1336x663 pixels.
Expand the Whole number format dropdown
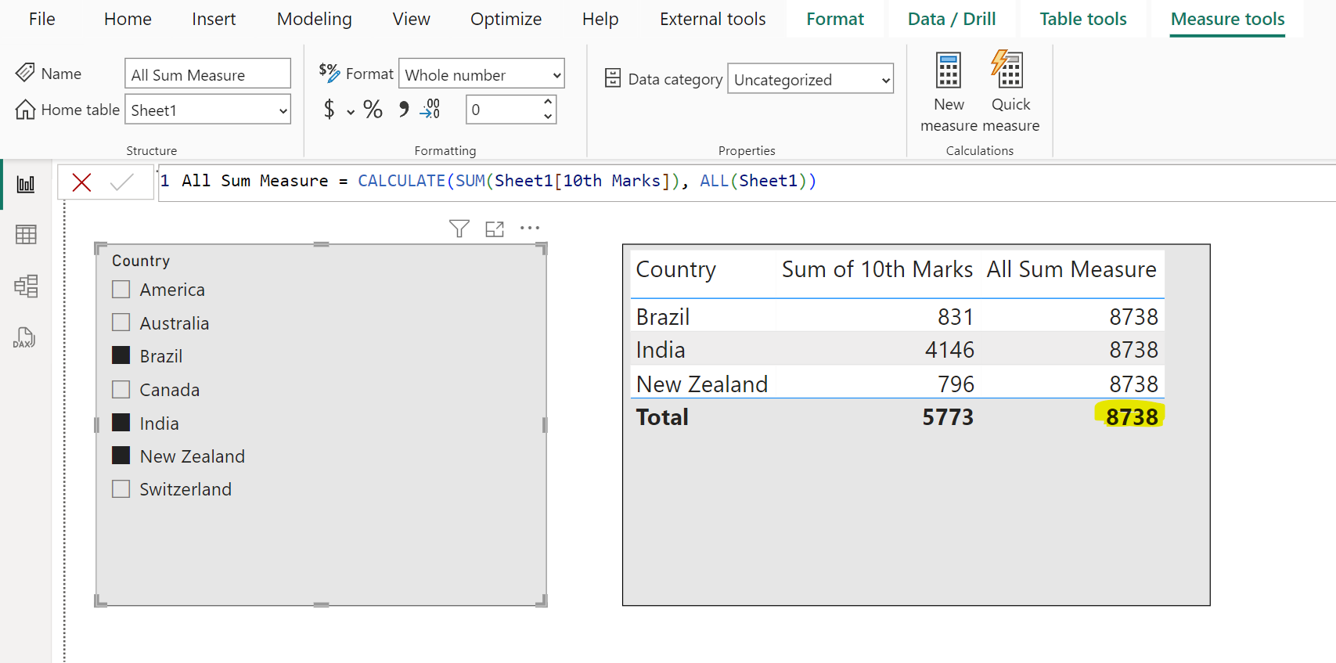tap(481, 75)
